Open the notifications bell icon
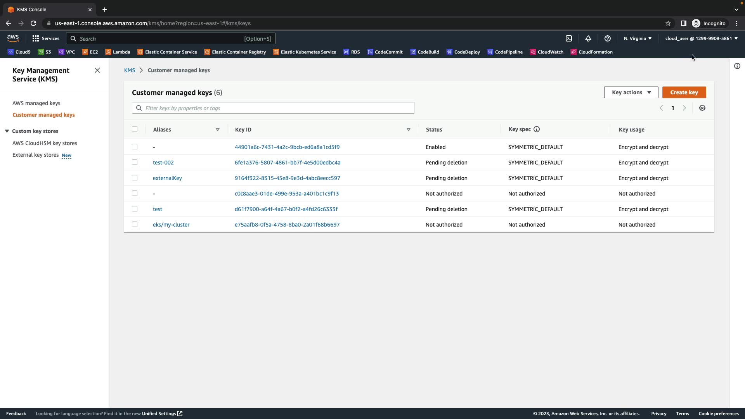745x419 pixels. coord(588,38)
